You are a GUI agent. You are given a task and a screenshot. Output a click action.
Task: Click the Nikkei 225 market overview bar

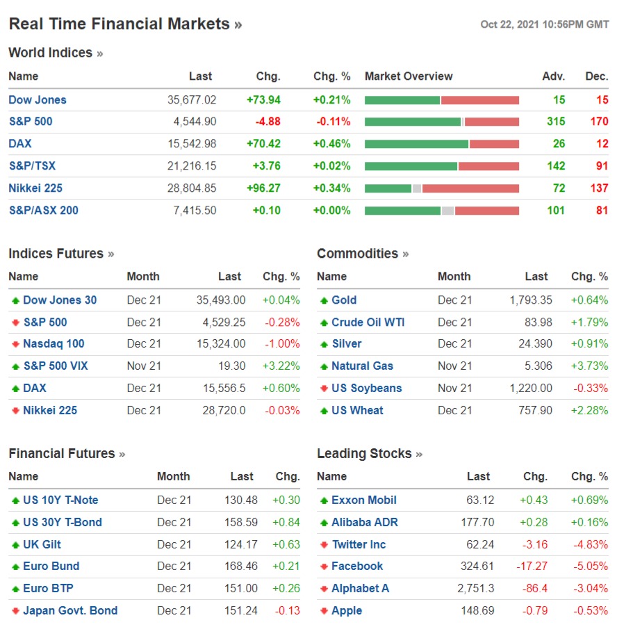[x=441, y=188]
